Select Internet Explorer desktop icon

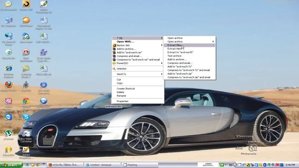[x=8, y=71]
